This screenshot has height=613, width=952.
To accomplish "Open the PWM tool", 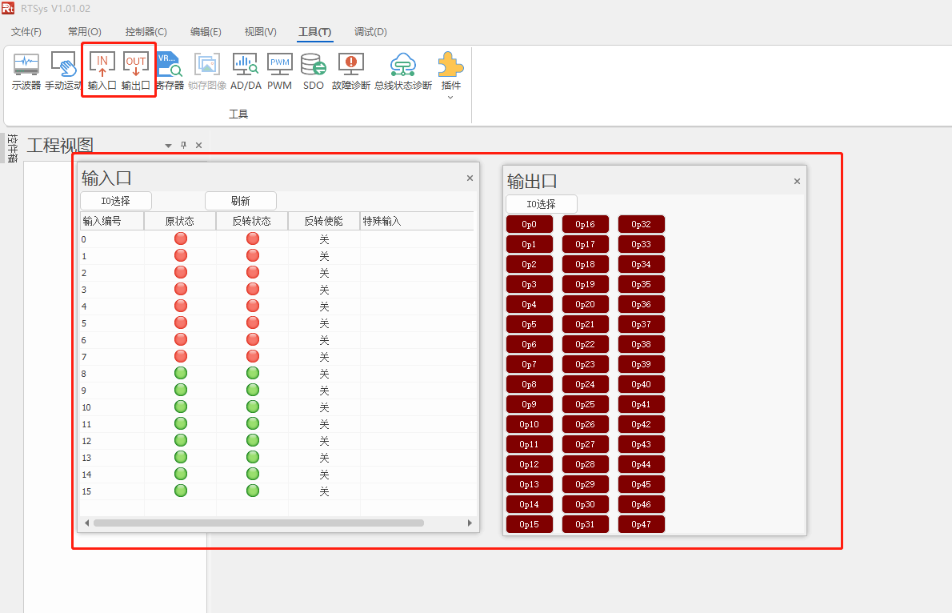I will pos(280,71).
